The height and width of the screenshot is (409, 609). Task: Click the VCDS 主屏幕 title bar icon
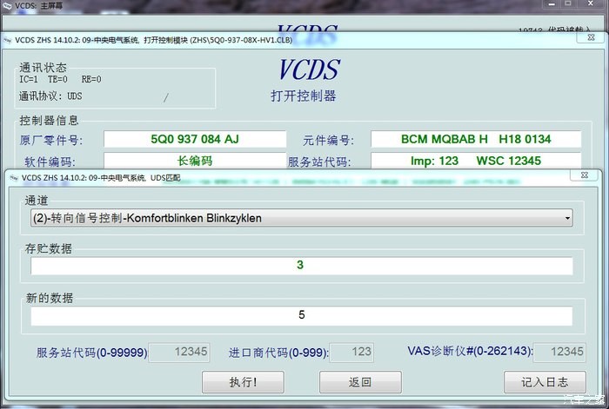point(7,6)
